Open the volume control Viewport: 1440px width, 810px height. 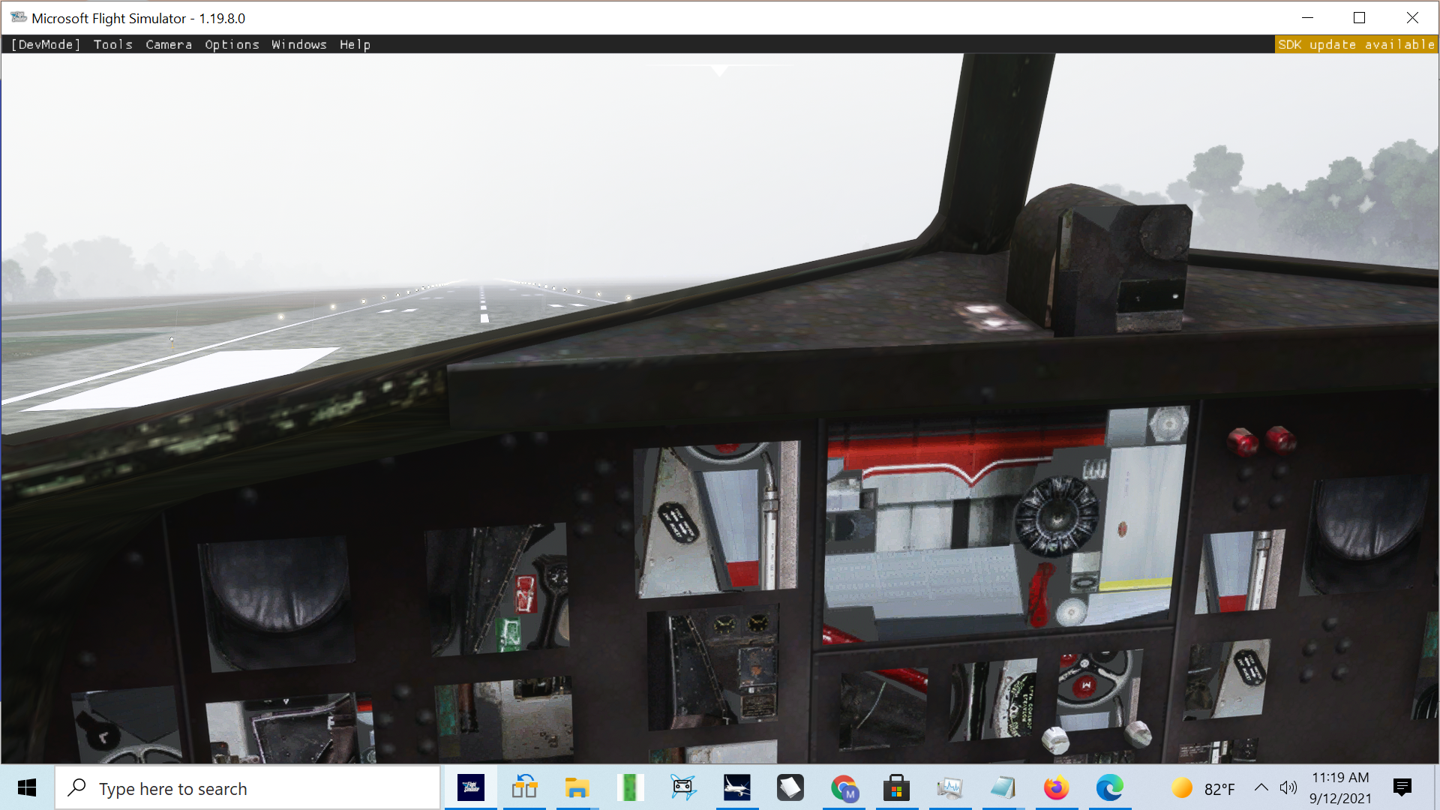1288,787
